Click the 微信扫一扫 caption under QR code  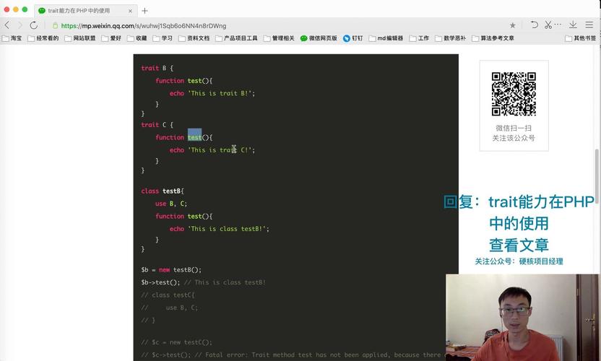tap(513, 128)
